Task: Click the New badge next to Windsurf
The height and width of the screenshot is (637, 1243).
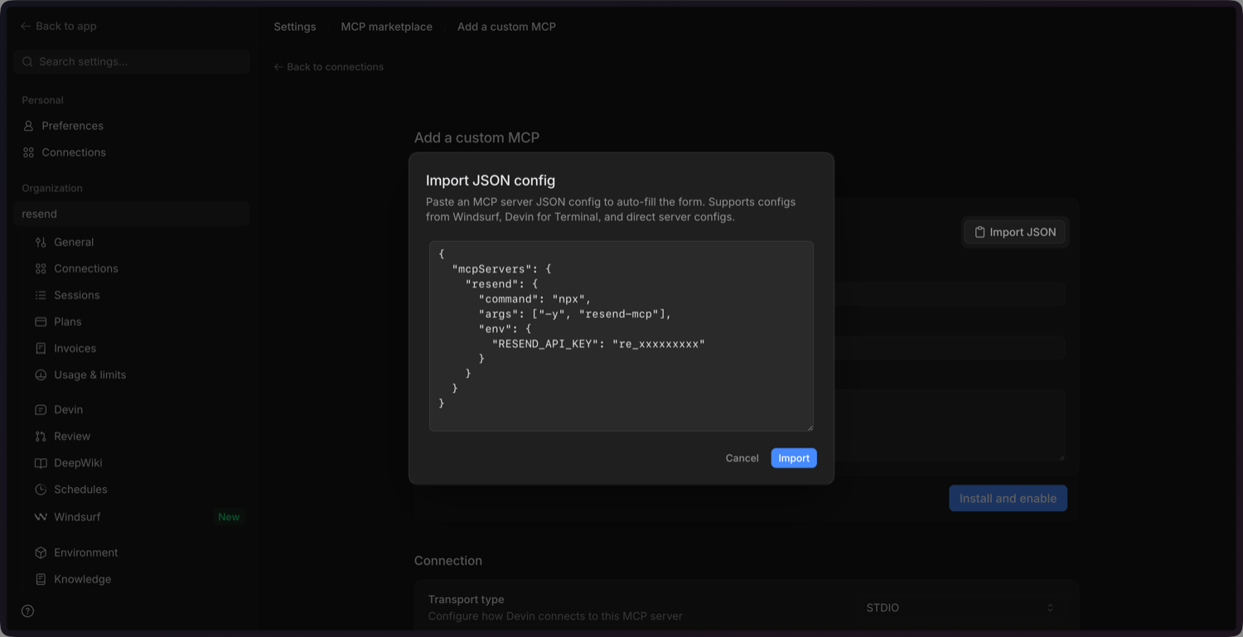Action: coord(229,517)
